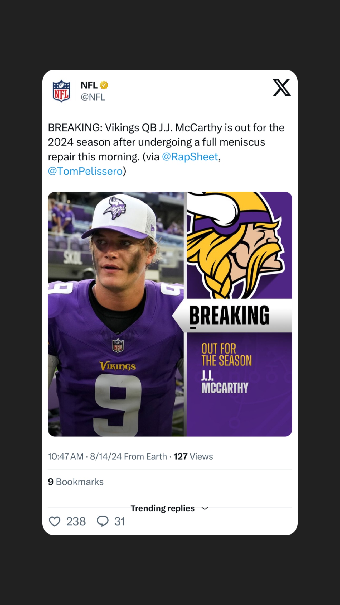Click the 127 Views counter

pyautogui.click(x=193, y=457)
